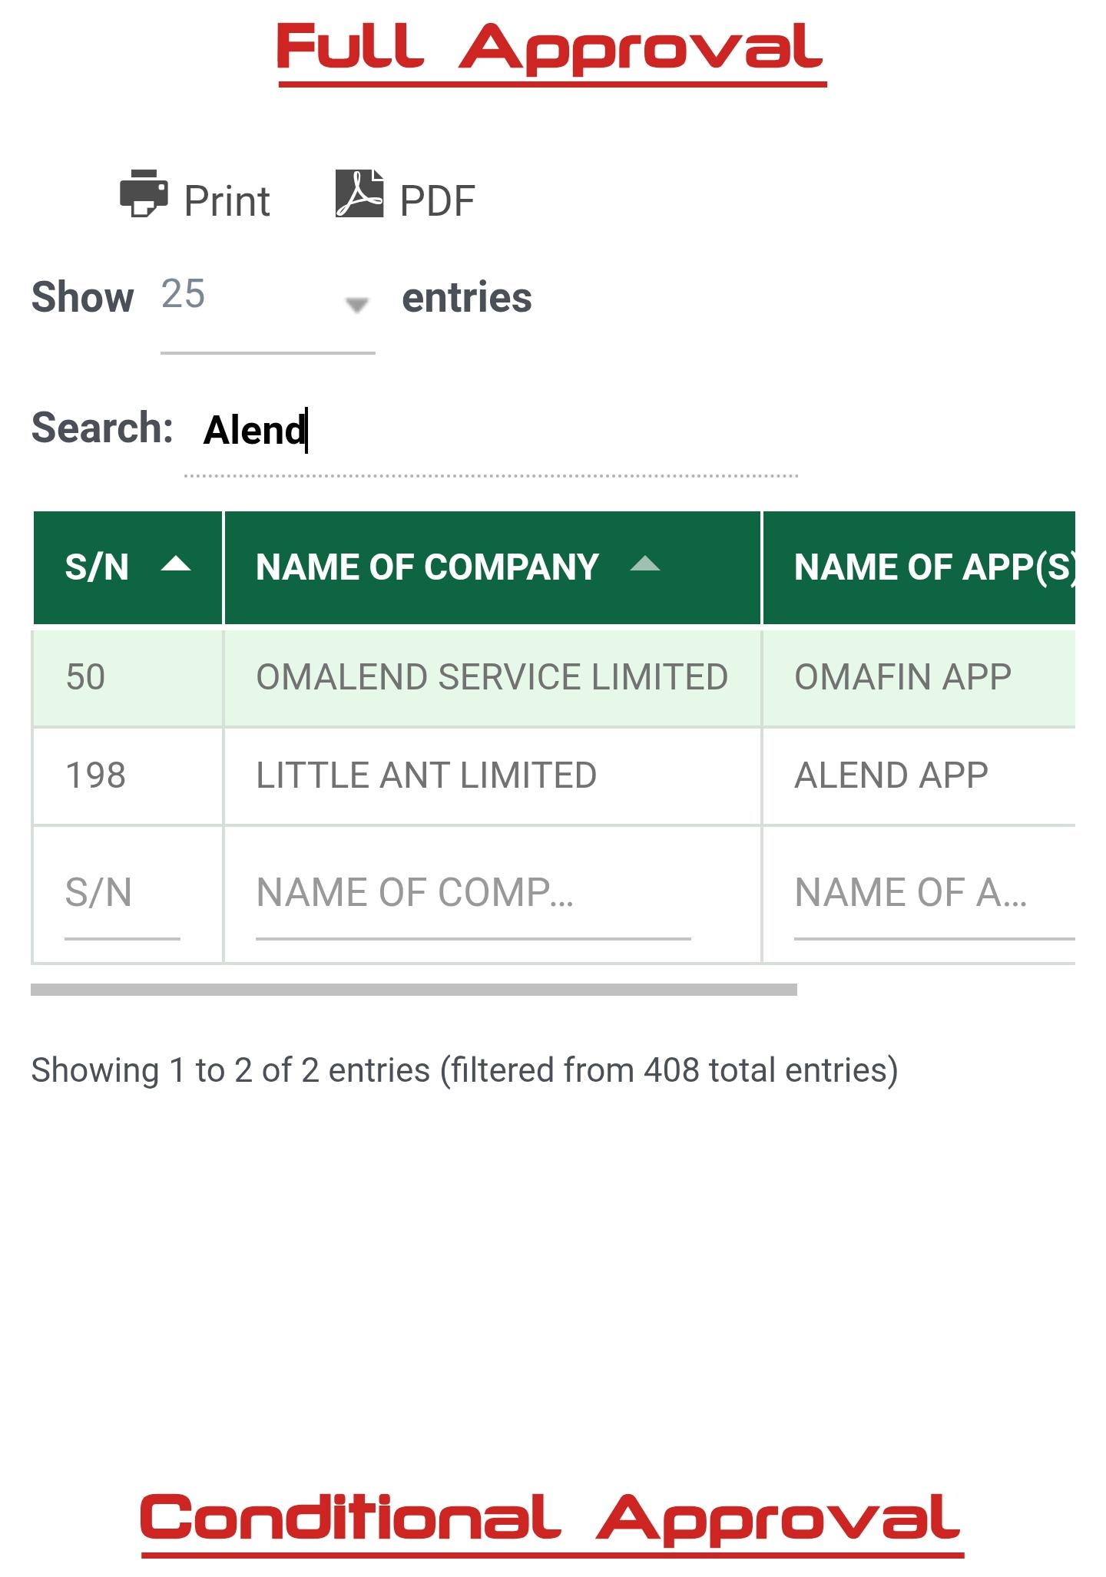The height and width of the screenshot is (1577, 1106).
Task: Focus the Search field containing Alend
Action: pos(492,430)
